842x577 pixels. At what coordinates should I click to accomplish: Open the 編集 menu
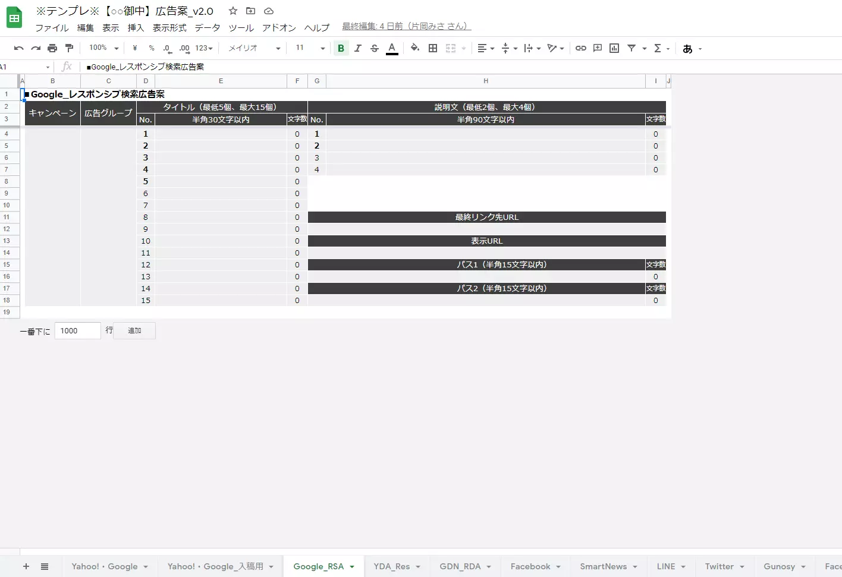click(86, 27)
